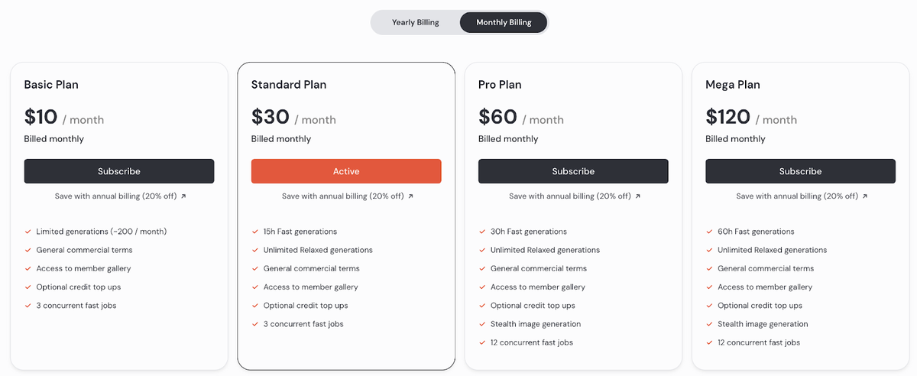Image resolution: width=917 pixels, height=376 pixels.
Task: Click checkmark beside Mega 12 concurrent fast jobs
Action: pos(709,342)
